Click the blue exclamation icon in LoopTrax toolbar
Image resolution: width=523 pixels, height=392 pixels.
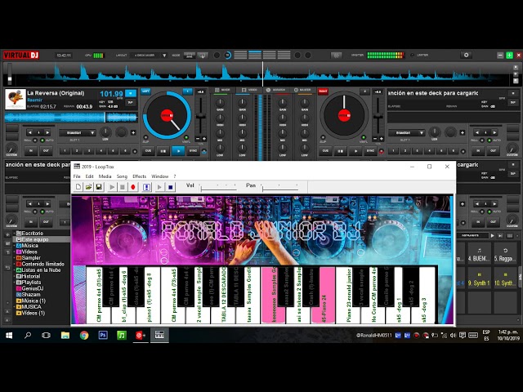147,187
